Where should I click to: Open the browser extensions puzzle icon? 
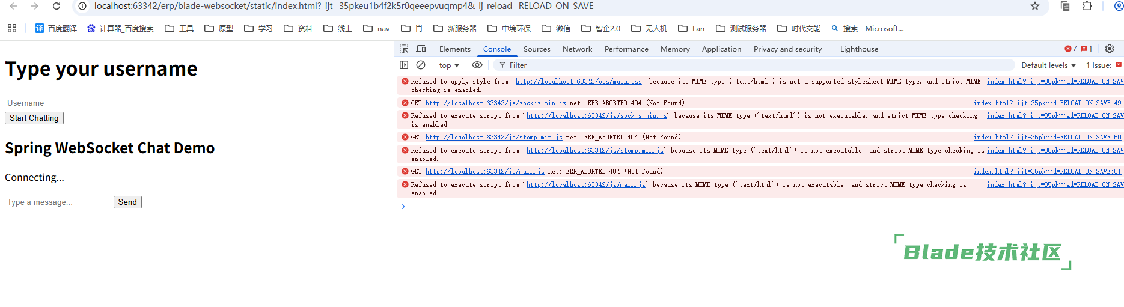coord(1087,6)
